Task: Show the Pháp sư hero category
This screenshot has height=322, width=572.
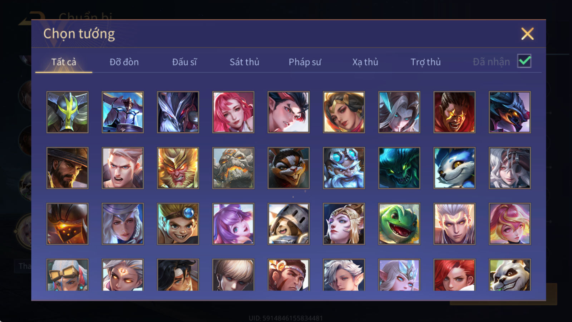Action: tap(305, 62)
